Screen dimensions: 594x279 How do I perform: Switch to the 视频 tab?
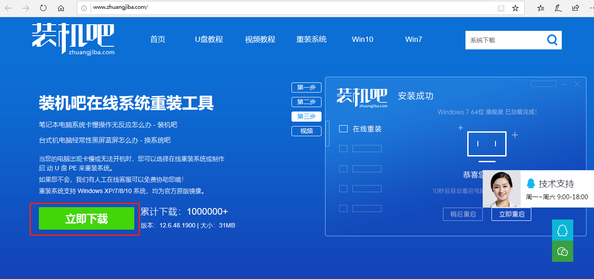(x=306, y=131)
